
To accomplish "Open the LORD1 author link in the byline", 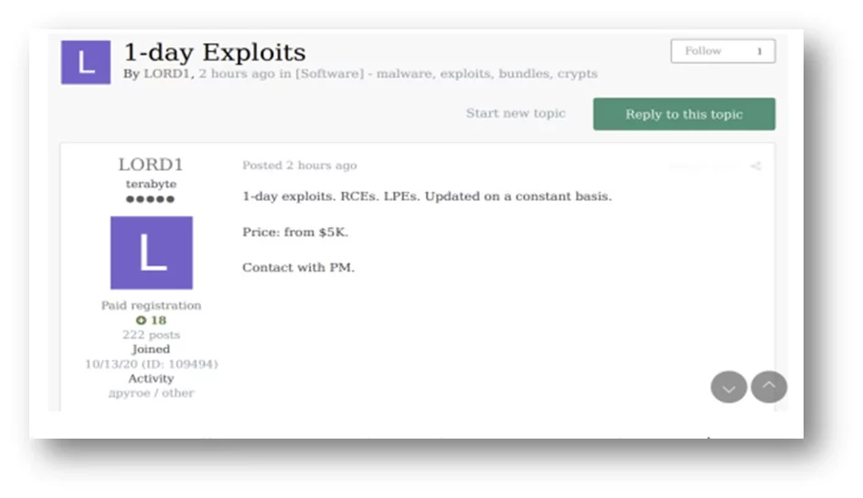I will coord(164,74).
